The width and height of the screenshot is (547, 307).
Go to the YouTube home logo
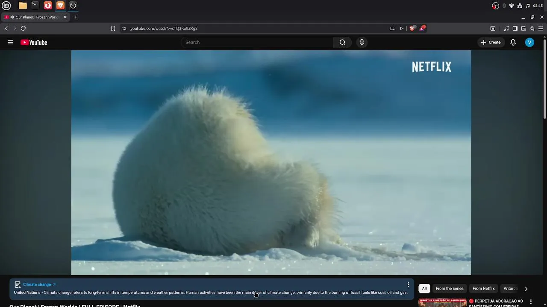(34, 42)
